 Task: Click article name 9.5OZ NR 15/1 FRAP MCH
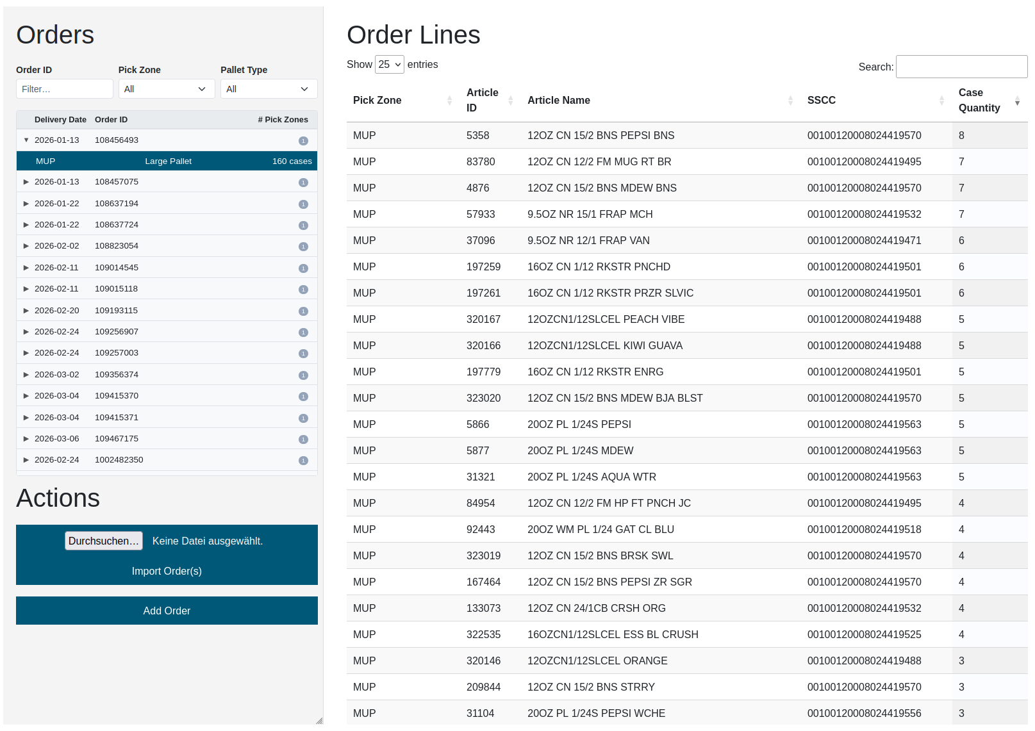590,215
